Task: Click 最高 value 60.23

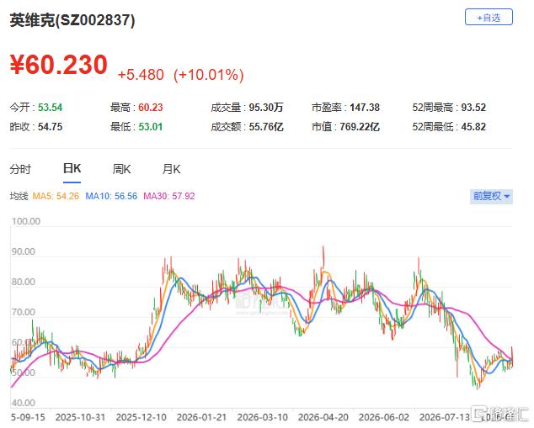Action: tap(151, 108)
